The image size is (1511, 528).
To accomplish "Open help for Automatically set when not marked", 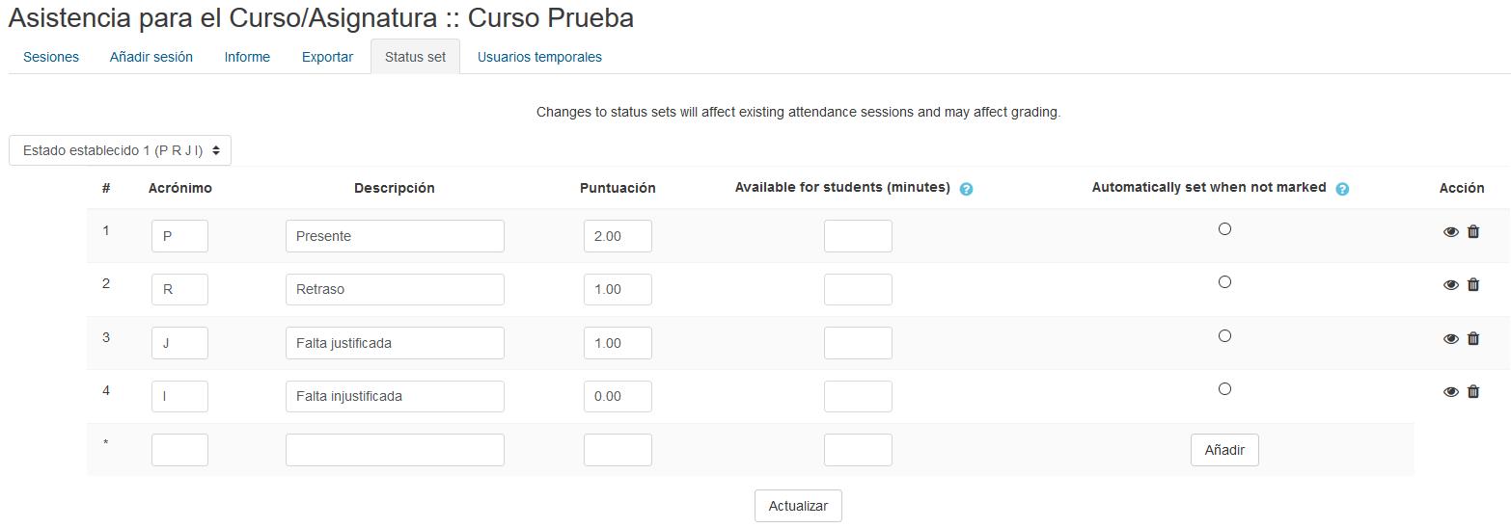I will click(x=1342, y=189).
